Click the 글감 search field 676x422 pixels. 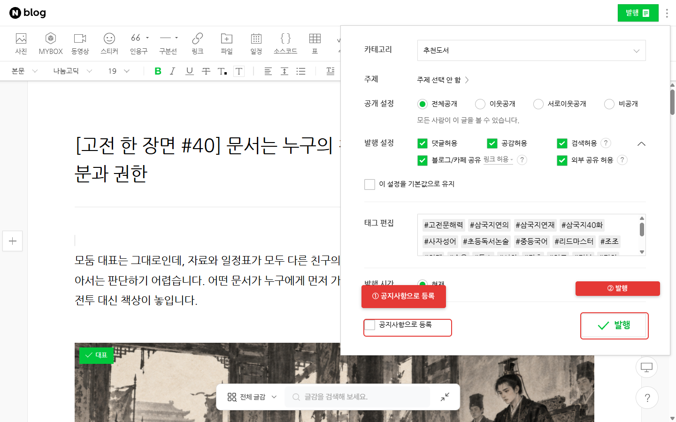[x=357, y=397]
